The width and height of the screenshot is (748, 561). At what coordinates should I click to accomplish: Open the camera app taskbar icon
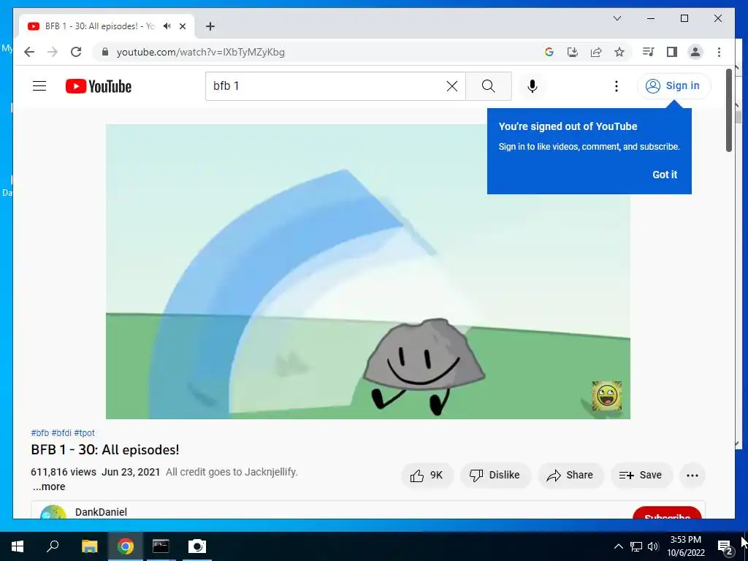pos(196,546)
